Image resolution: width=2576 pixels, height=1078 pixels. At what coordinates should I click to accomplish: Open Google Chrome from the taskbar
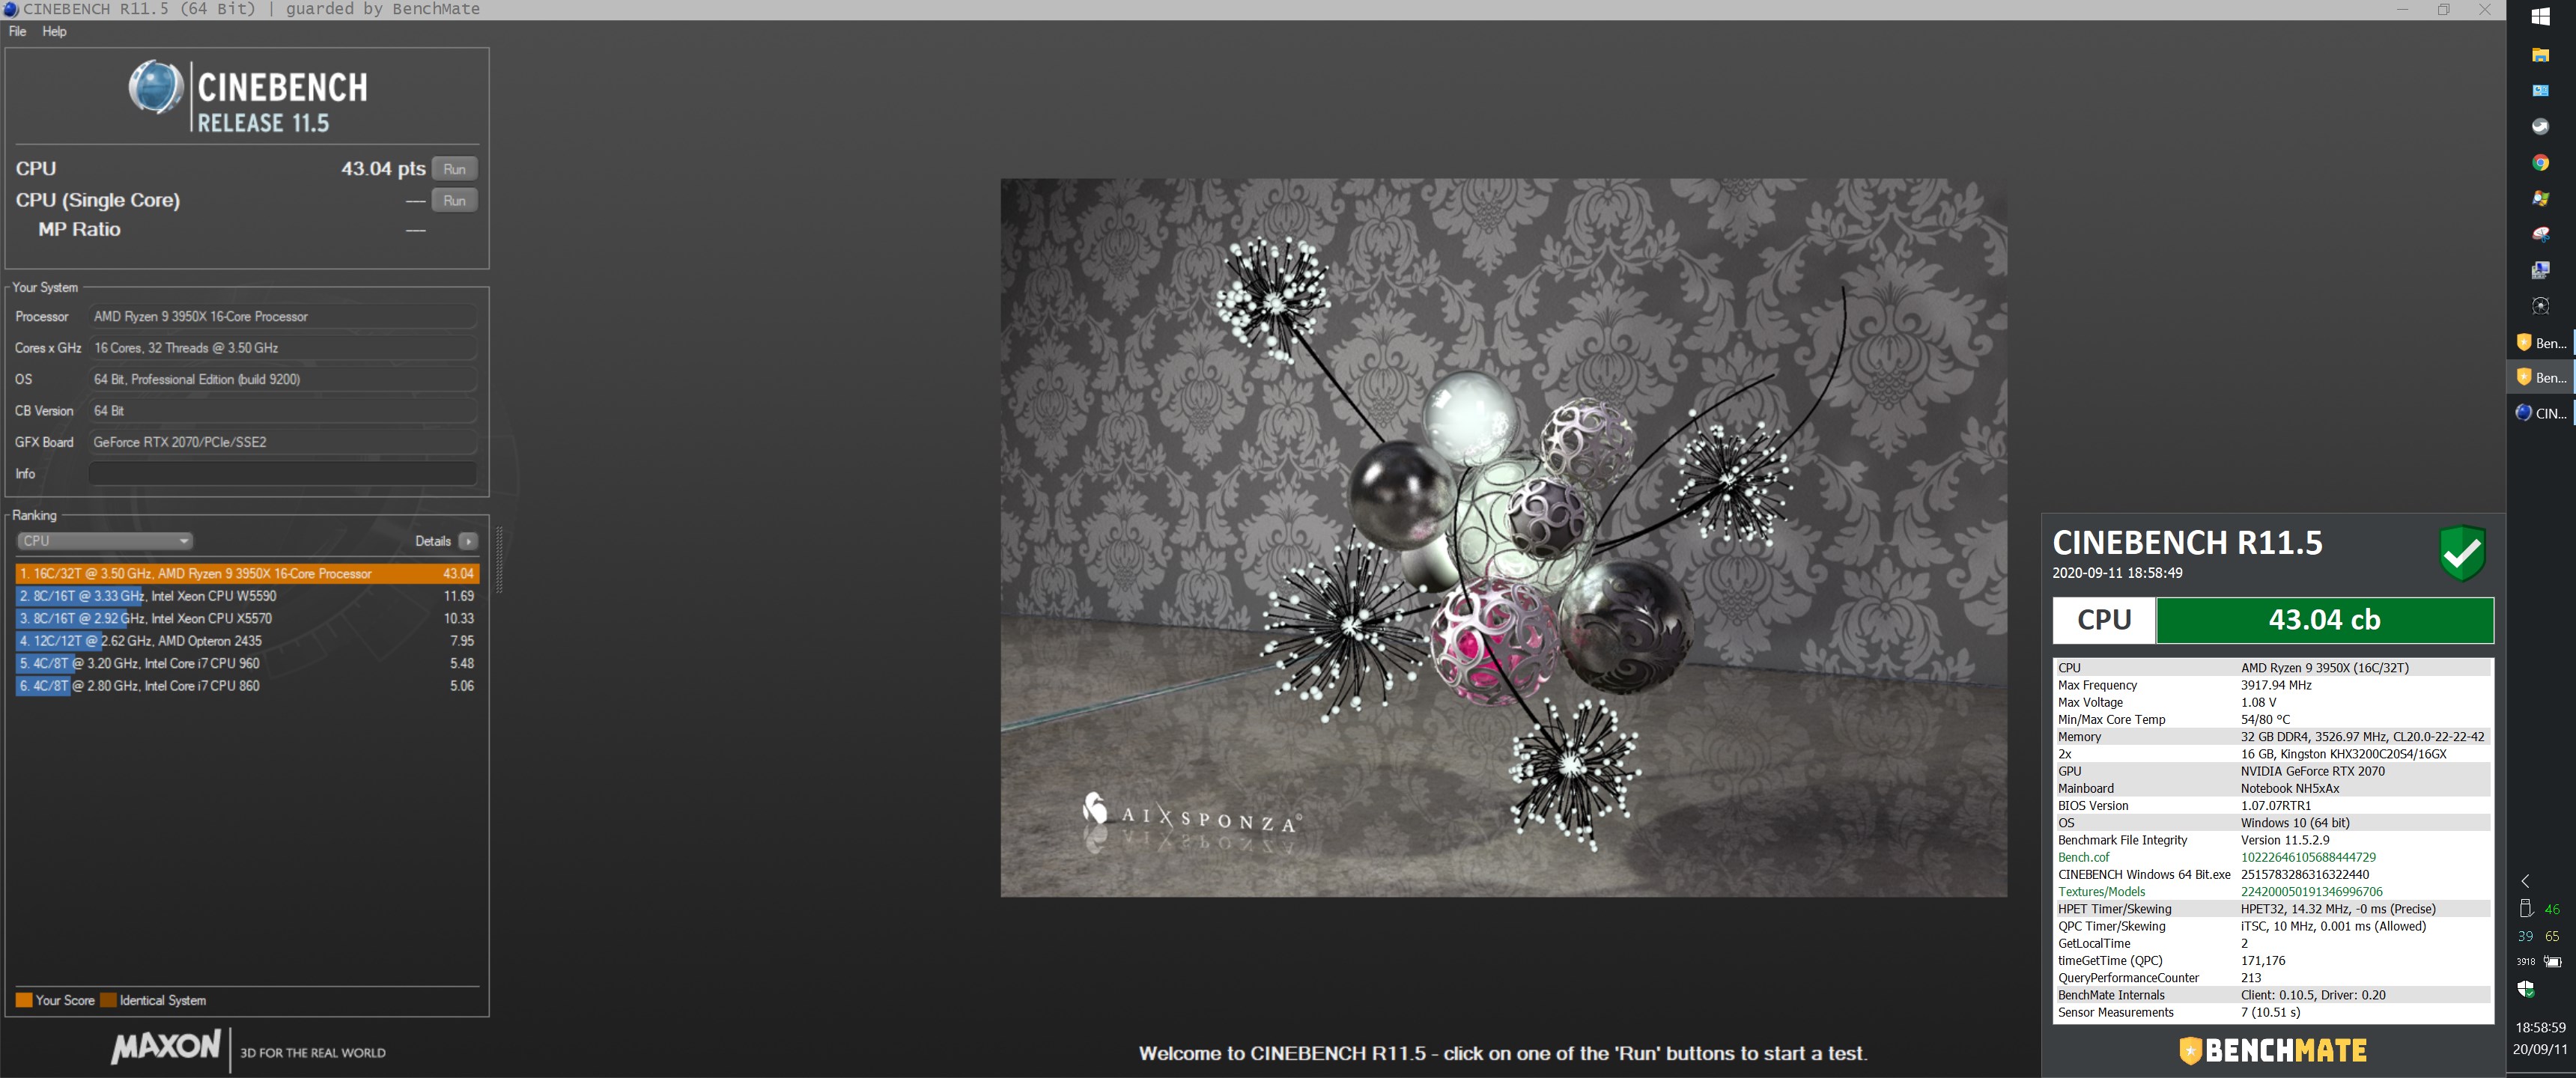pyautogui.click(x=2540, y=162)
